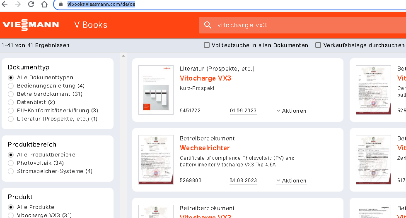Filter by Stromspeicher-Systeme (4)
Screen dimensions: 406x218
(11, 171)
